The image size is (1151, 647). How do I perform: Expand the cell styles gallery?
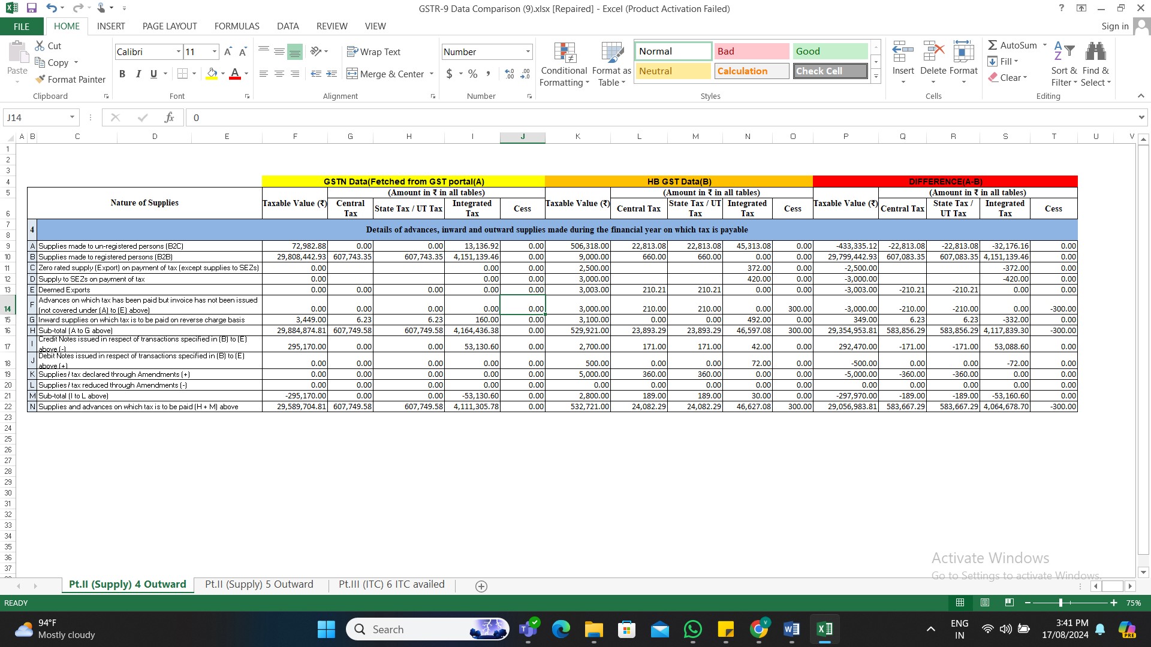click(876, 76)
